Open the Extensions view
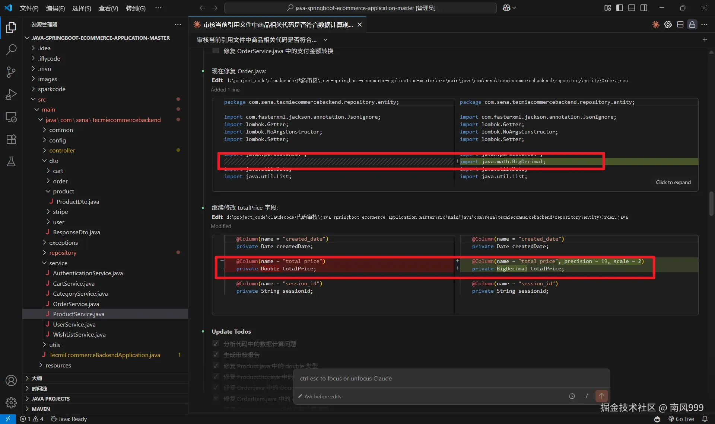The width and height of the screenshot is (715, 424). click(11, 139)
